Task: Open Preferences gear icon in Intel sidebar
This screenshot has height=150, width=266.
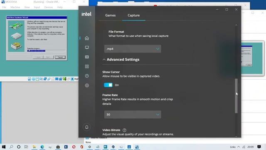Action: tap(87, 85)
